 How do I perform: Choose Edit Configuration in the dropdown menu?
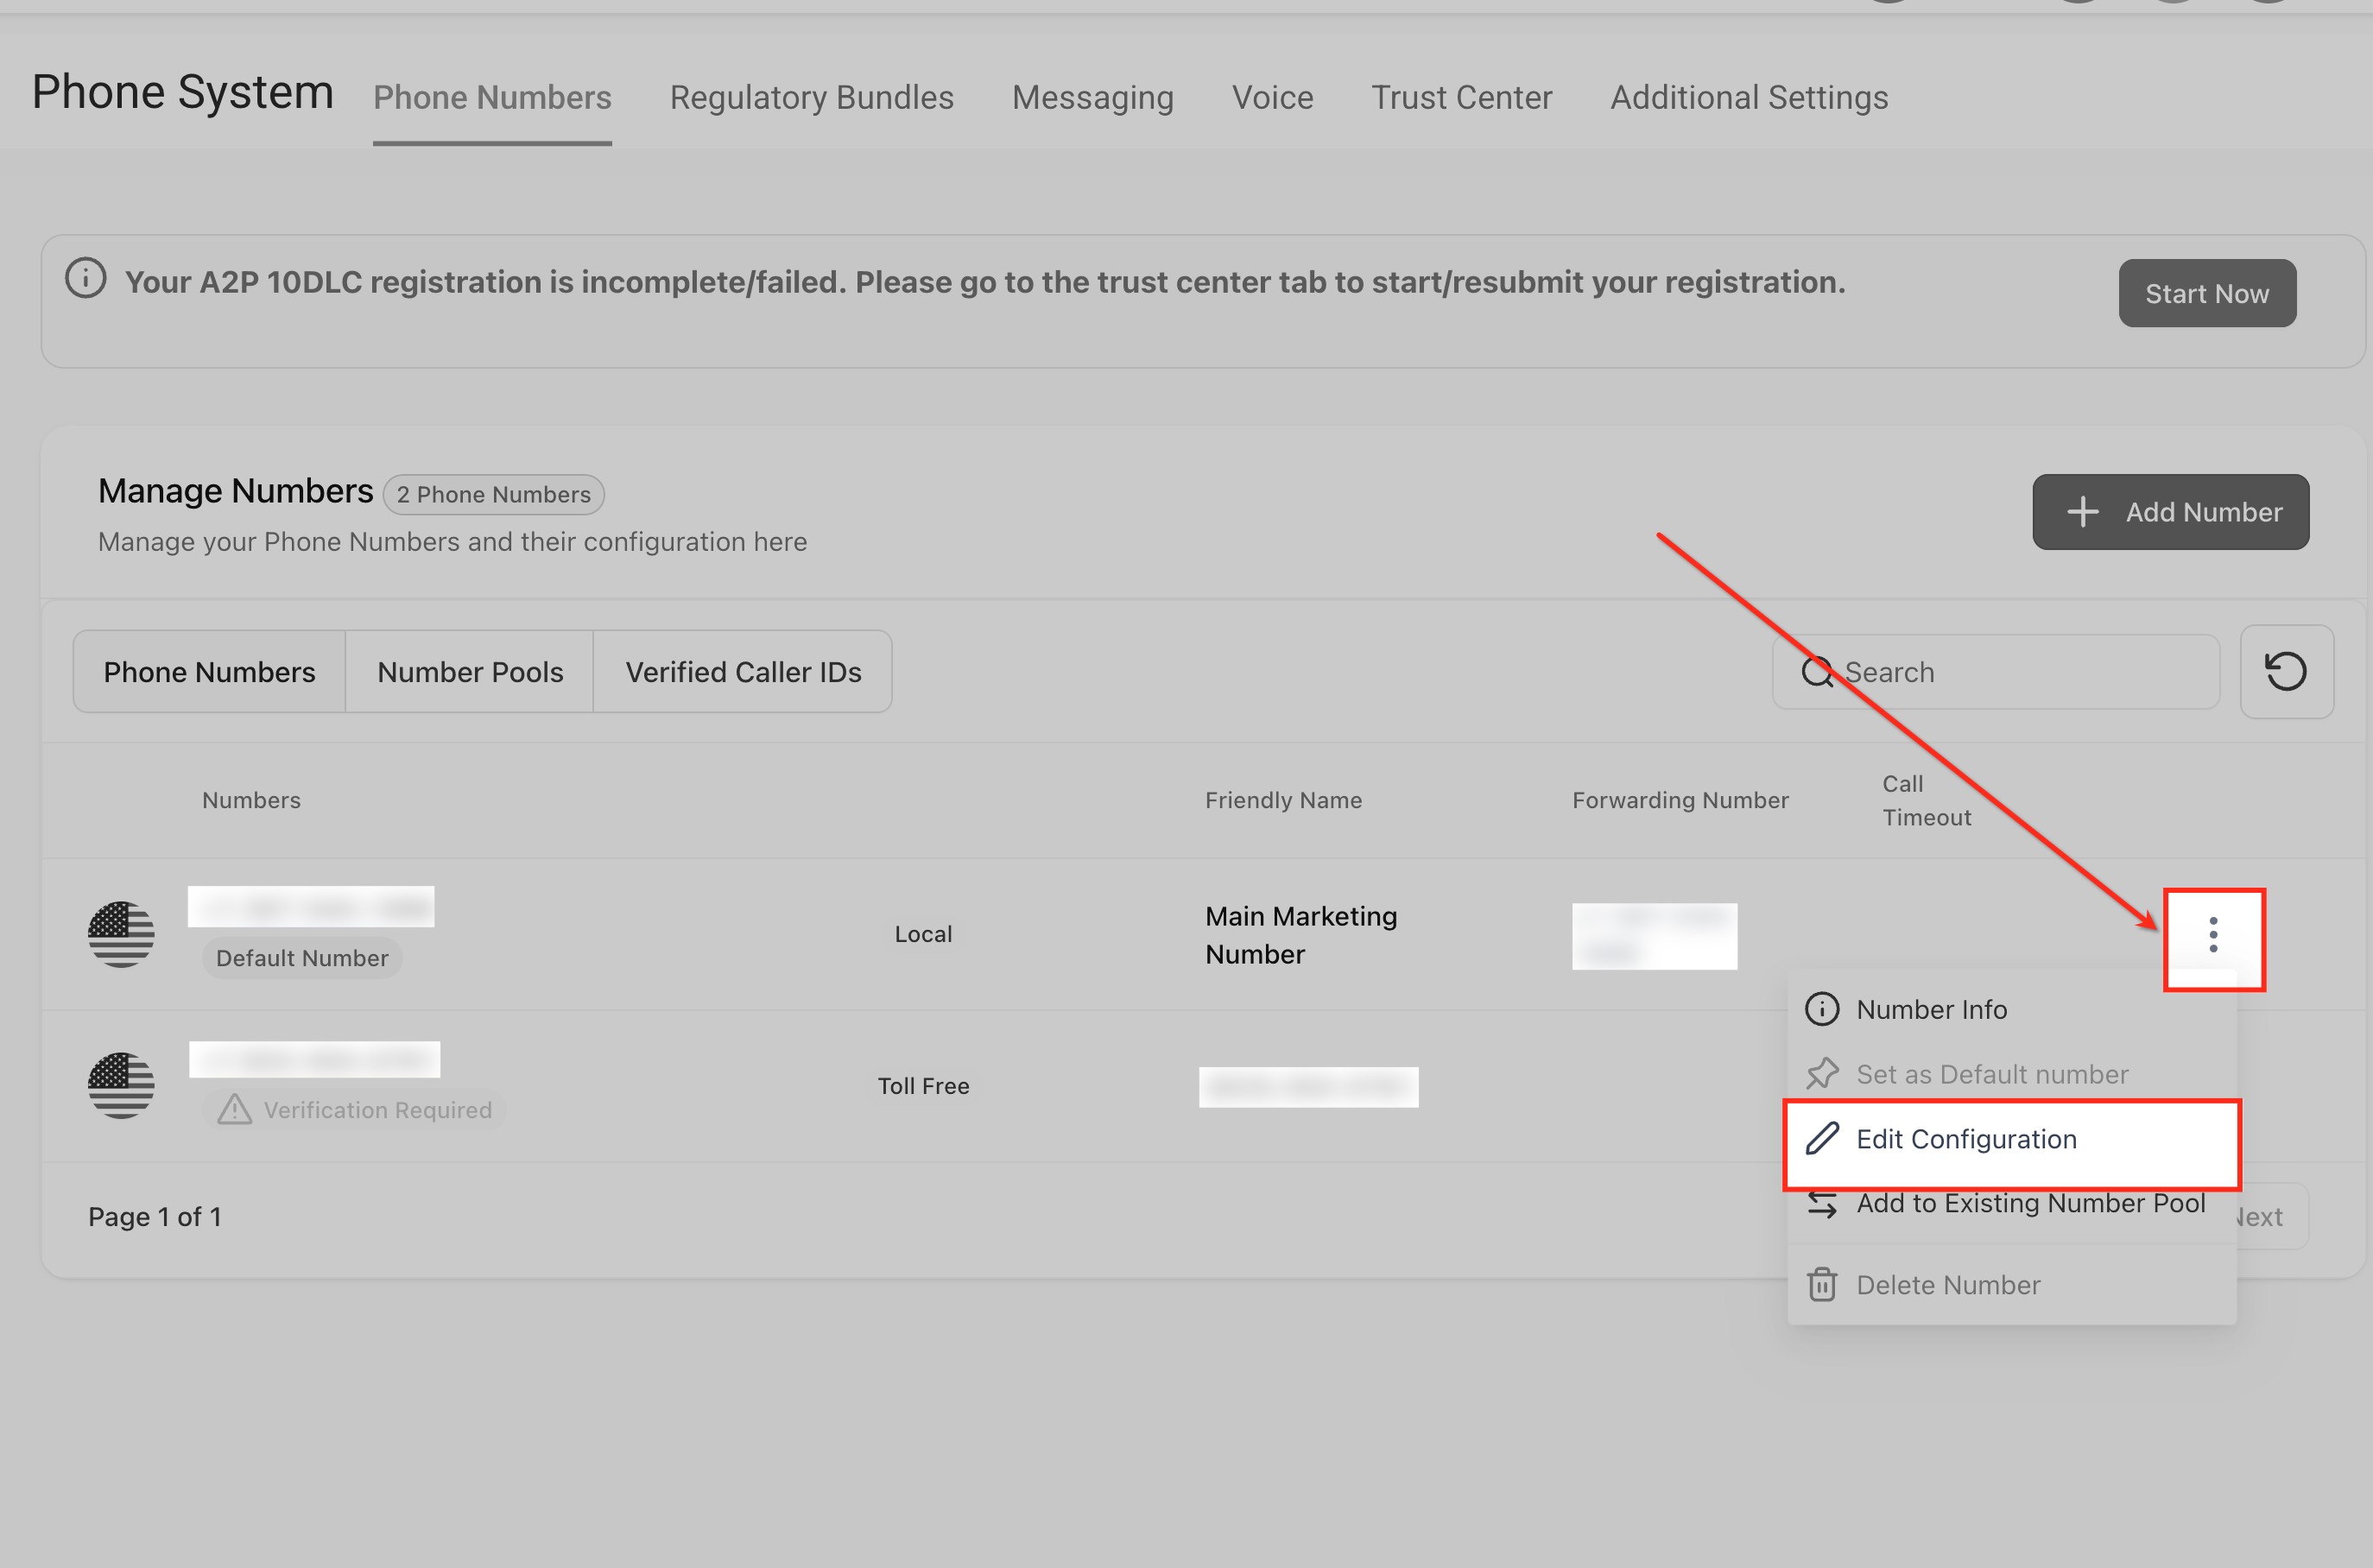point(1965,1139)
